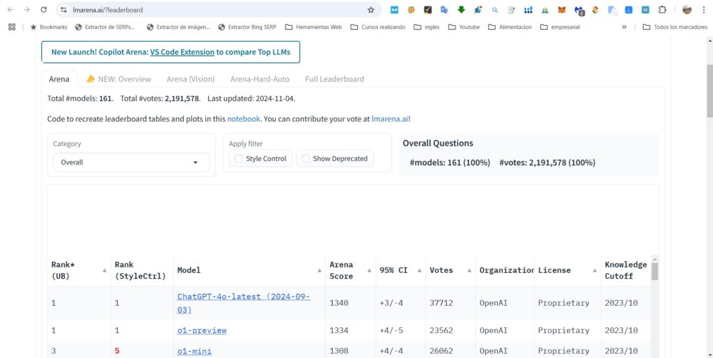Viewport: 713px width, 358px height.
Task: Sort table by Model column
Action: click(x=319, y=270)
